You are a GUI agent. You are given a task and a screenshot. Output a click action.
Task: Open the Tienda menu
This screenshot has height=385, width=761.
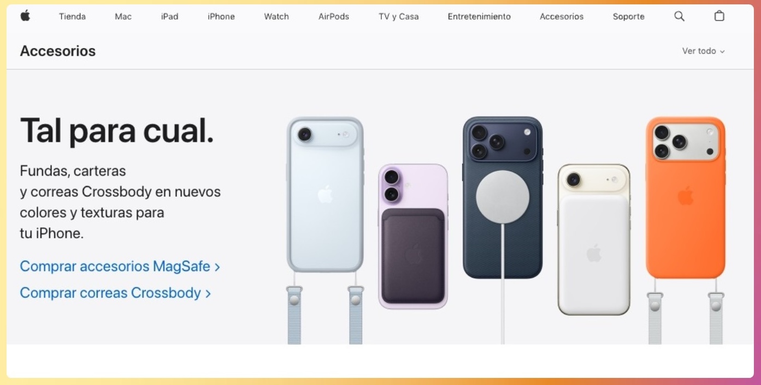pos(72,16)
